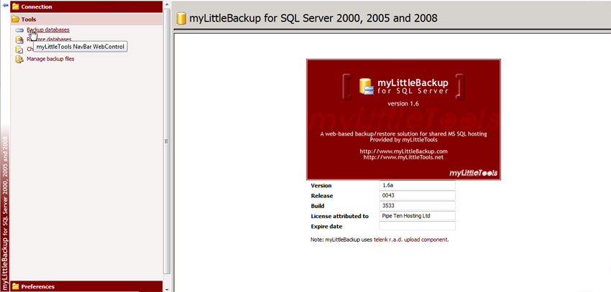Viewport: 611px width, 292px height.
Task: Click the empty Expire date field
Action: 417,226
